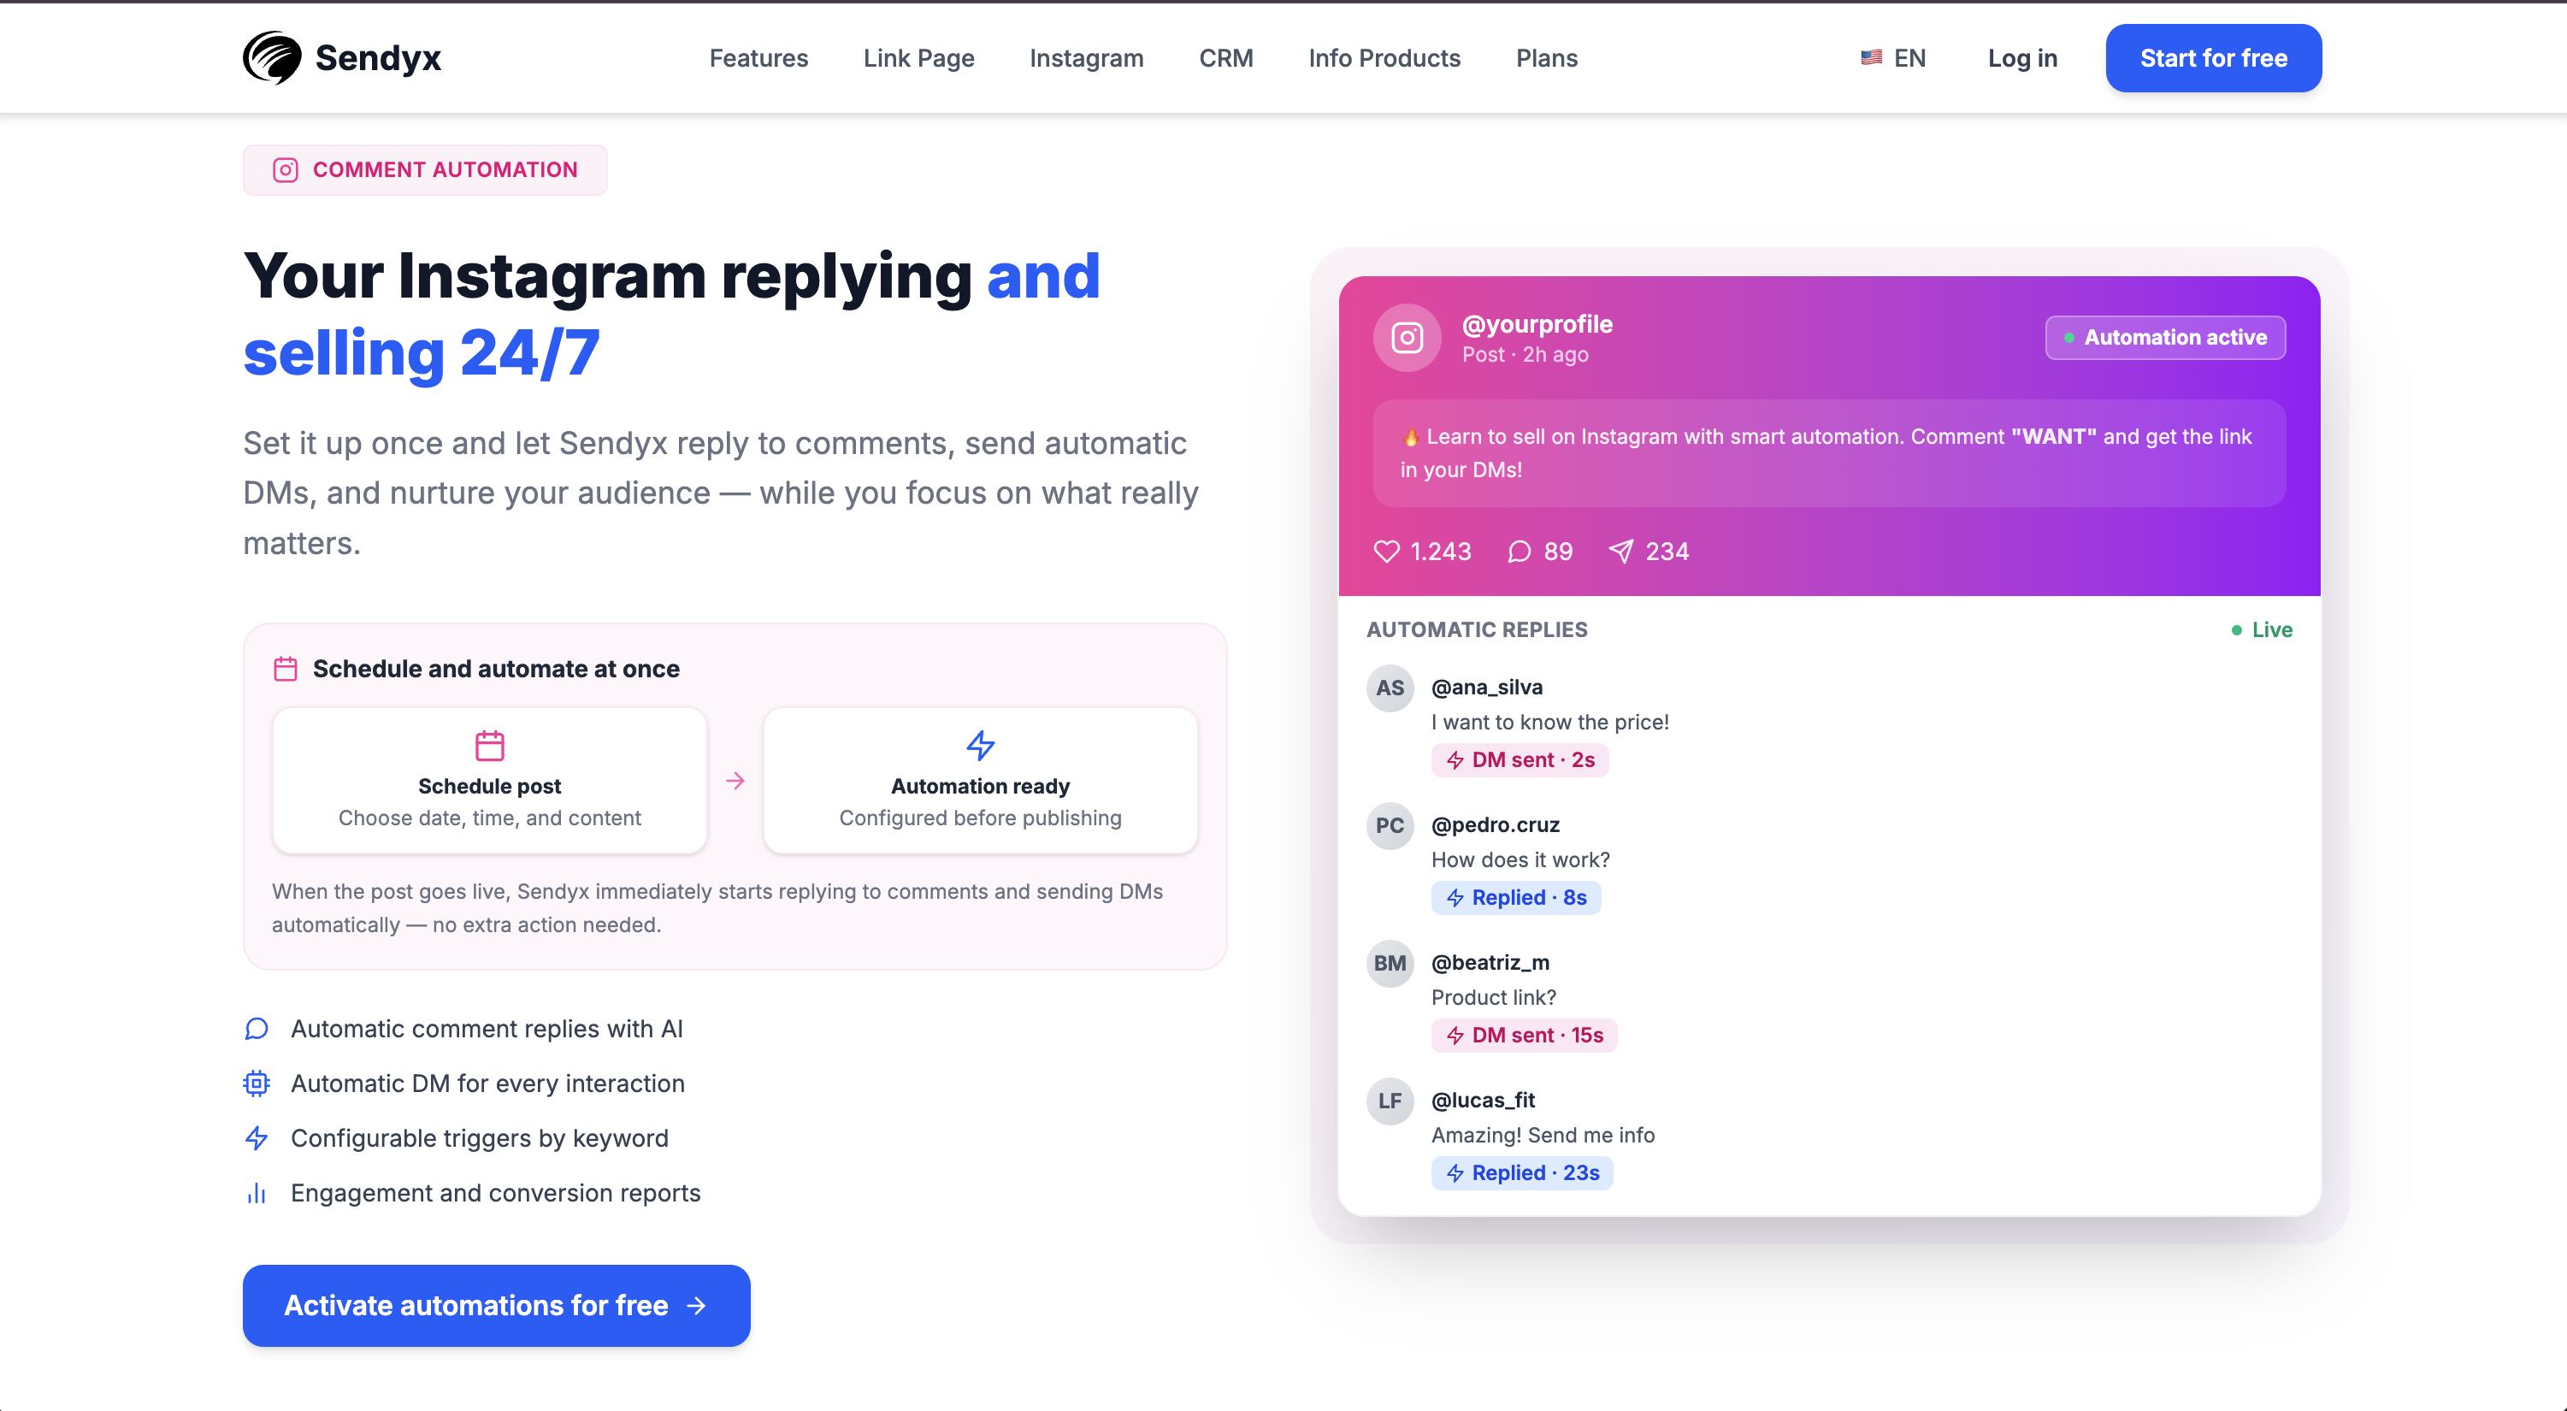The height and width of the screenshot is (1411, 2567).
Task: Click the calendar icon in Schedule post card
Action: click(489, 746)
